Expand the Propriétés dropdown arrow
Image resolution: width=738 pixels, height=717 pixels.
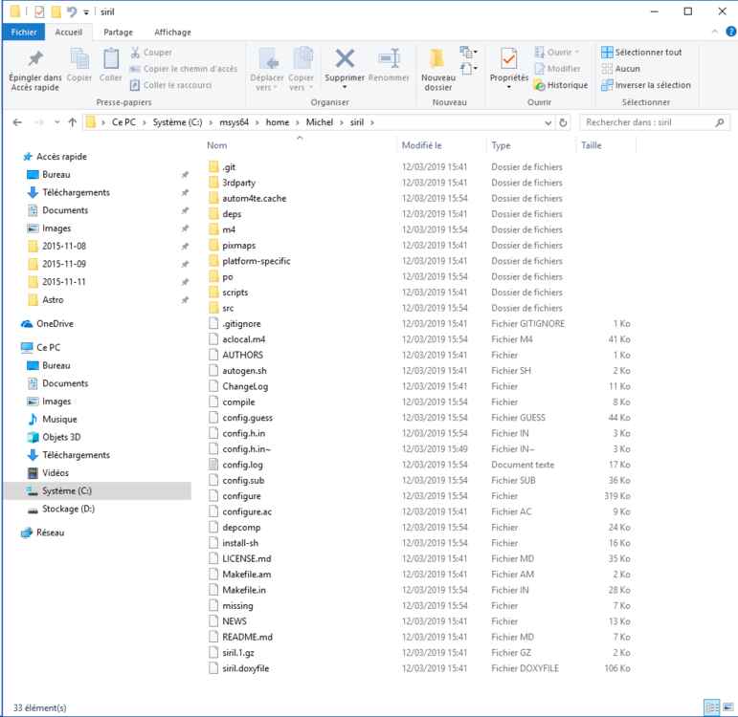coord(509,87)
